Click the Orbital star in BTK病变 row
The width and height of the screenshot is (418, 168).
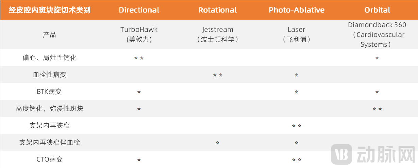377,92
